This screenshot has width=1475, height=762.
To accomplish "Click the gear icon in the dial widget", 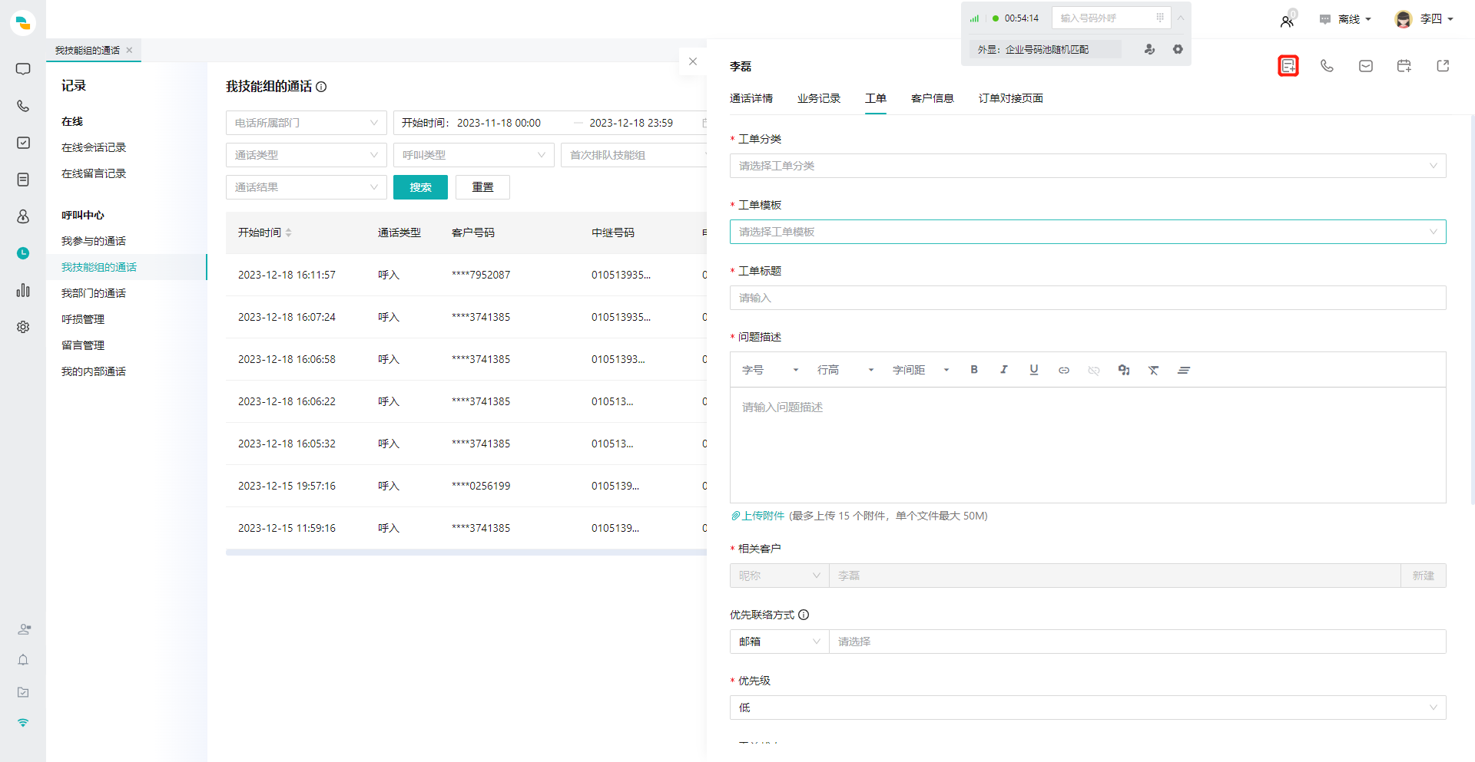I will [x=1178, y=49].
